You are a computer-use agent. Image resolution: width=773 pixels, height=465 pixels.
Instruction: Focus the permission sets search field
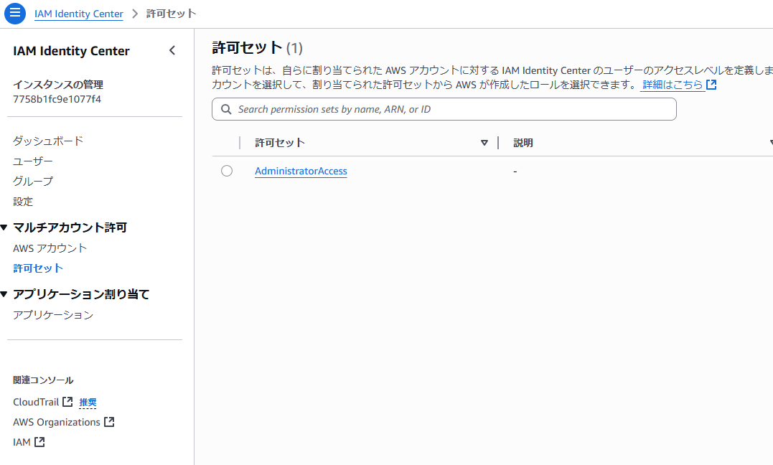click(x=444, y=109)
